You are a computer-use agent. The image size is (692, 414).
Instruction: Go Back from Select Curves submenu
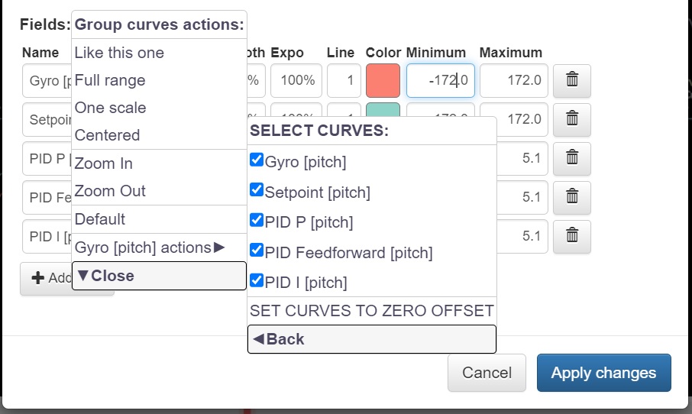[371, 339]
